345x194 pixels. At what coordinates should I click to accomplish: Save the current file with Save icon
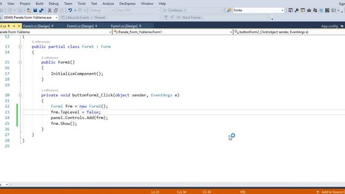click(35, 10)
